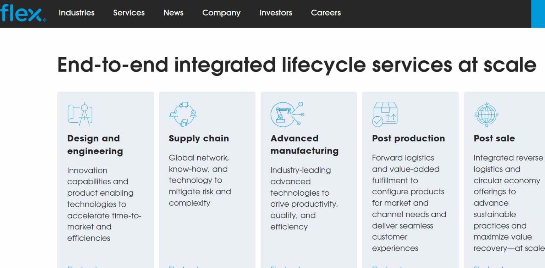Viewport: 545px width, 268px height.
Task: Click the Post sale globe icon
Action: point(486,113)
